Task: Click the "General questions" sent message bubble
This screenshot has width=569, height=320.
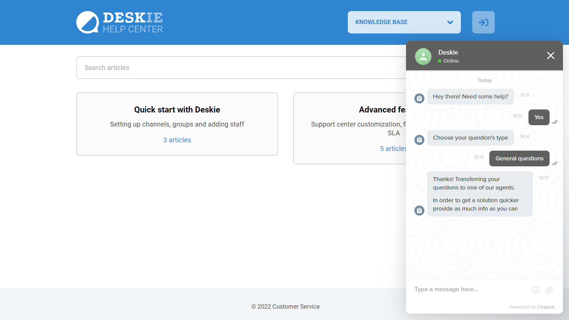Action: [x=519, y=158]
